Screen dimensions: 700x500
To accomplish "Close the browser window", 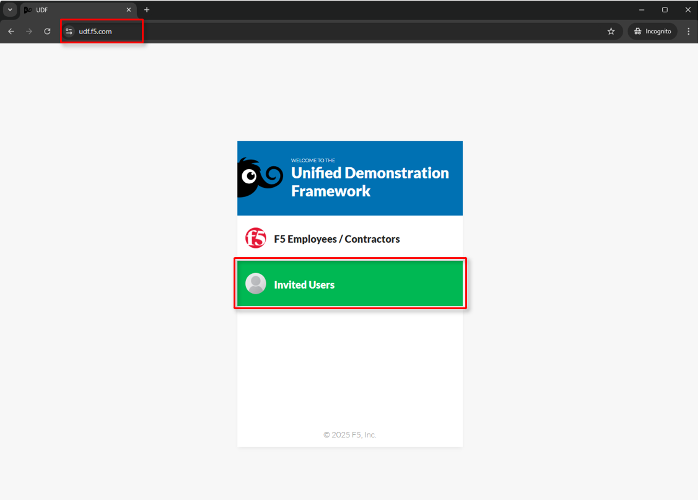I will (x=688, y=10).
